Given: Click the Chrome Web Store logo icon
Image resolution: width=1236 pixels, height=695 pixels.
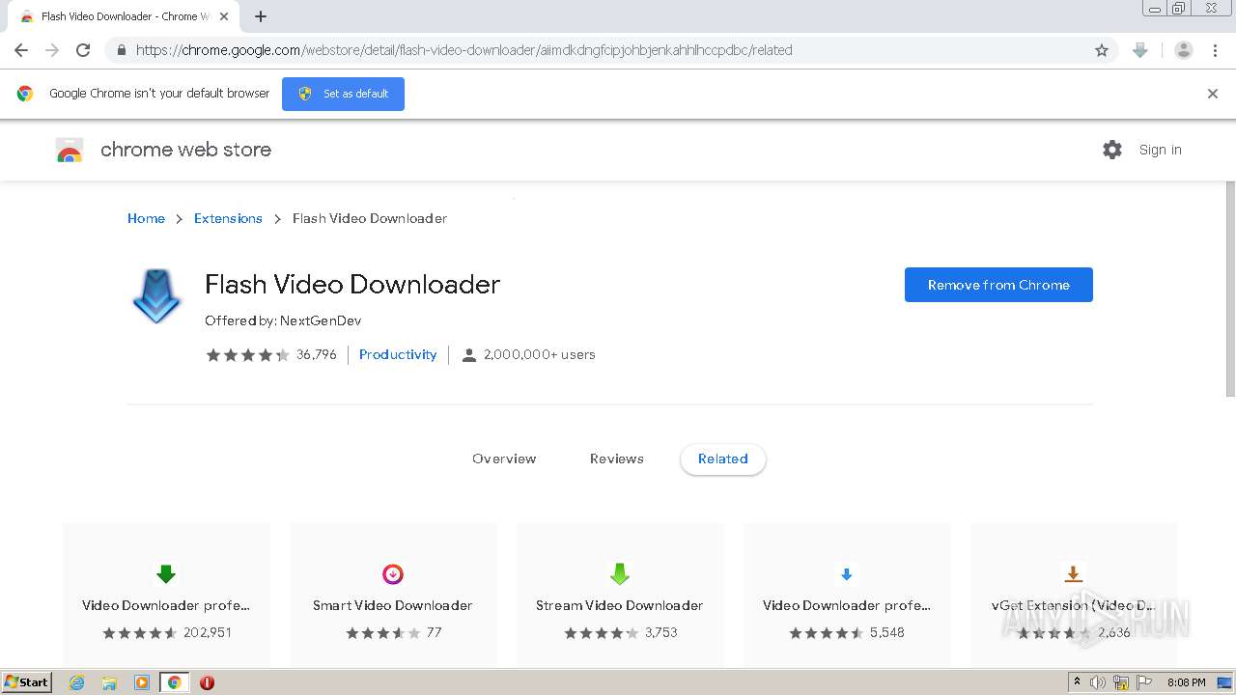Looking at the screenshot, I should (70, 150).
